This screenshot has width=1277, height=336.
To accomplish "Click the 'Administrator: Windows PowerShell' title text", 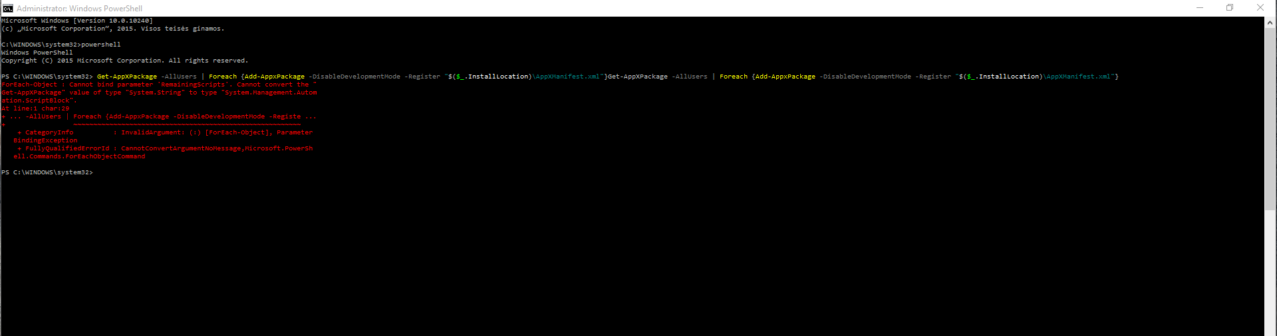I will click(79, 9).
